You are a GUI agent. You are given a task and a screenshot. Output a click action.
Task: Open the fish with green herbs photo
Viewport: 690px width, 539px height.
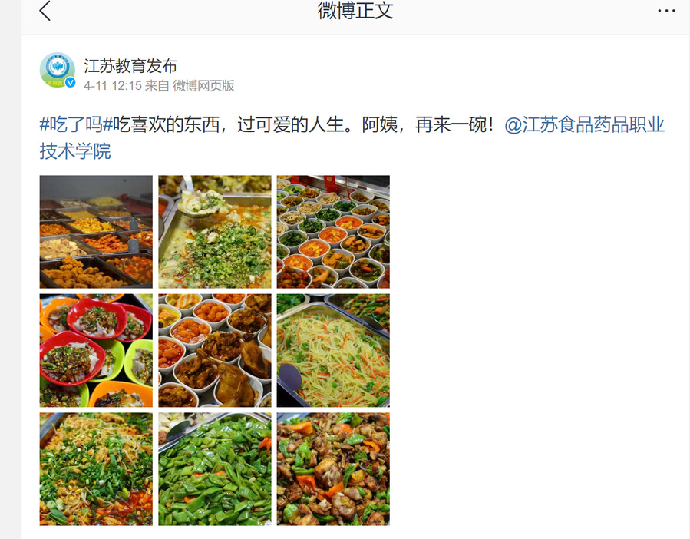(215, 232)
